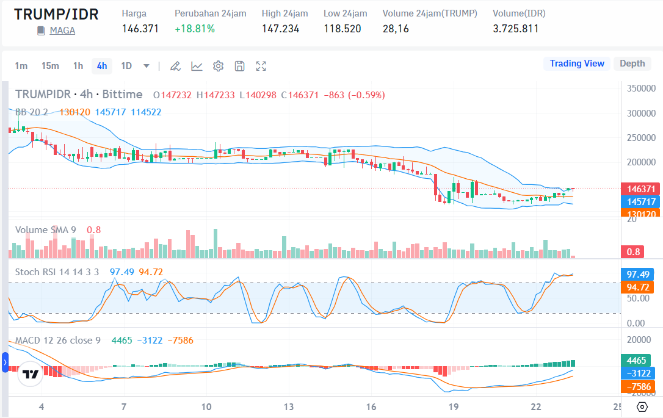This screenshot has width=663, height=418.
Task: Switch to the Trading View tab
Action: (x=577, y=63)
